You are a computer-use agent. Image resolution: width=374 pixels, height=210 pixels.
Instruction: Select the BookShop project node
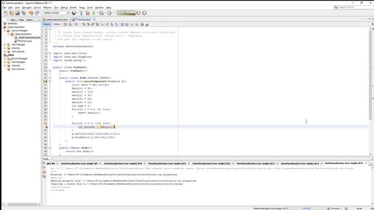point(12,23)
